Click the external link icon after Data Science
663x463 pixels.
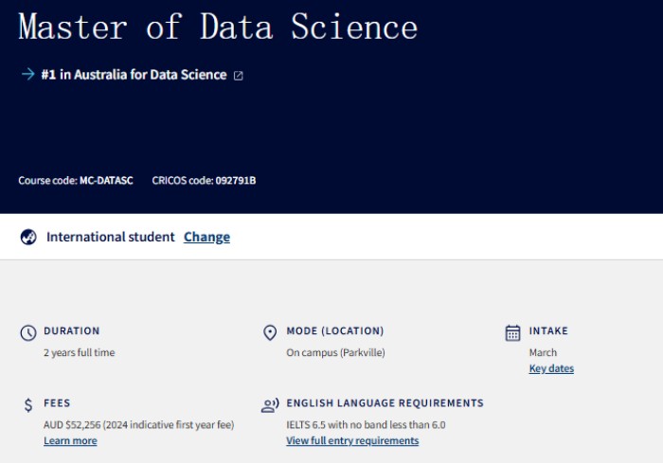(238, 76)
